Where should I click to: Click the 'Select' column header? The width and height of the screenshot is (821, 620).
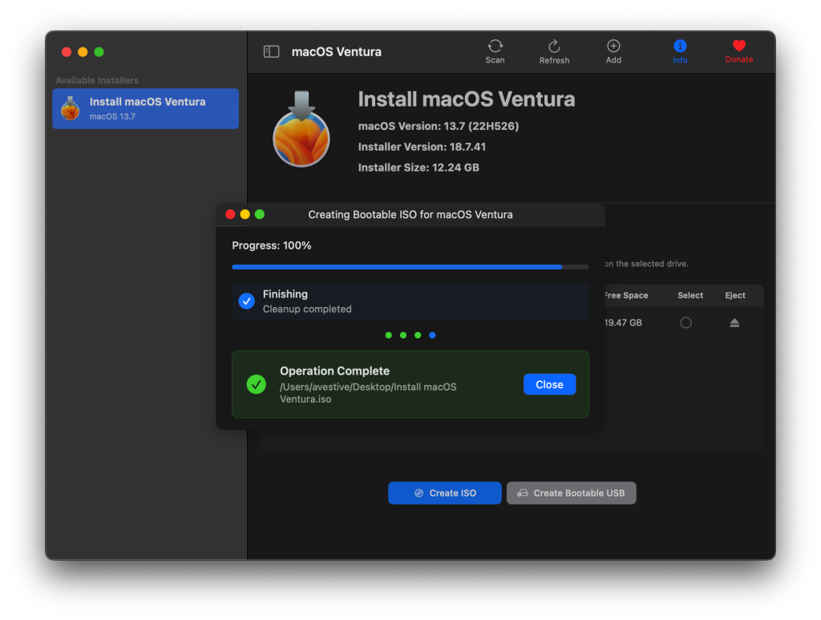[690, 295]
